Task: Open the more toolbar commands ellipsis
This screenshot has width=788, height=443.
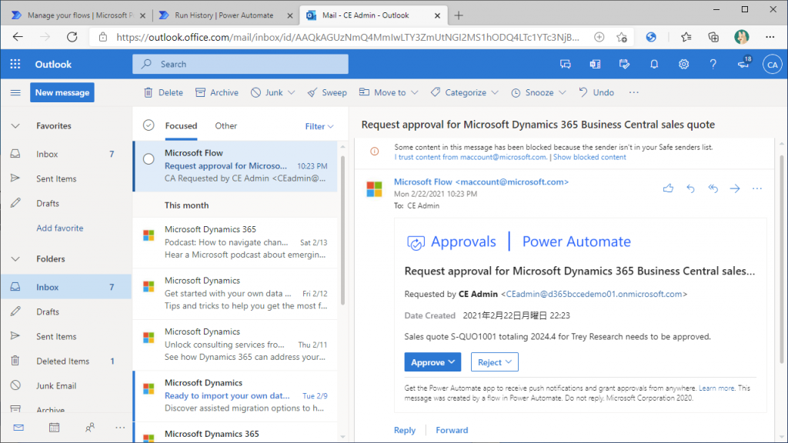Action: tap(634, 92)
